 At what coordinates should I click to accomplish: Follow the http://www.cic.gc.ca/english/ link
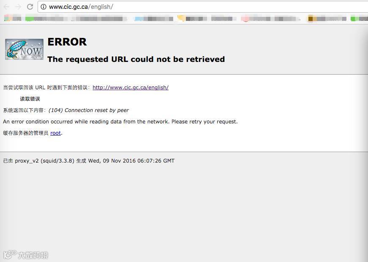[x=131, y=88]
